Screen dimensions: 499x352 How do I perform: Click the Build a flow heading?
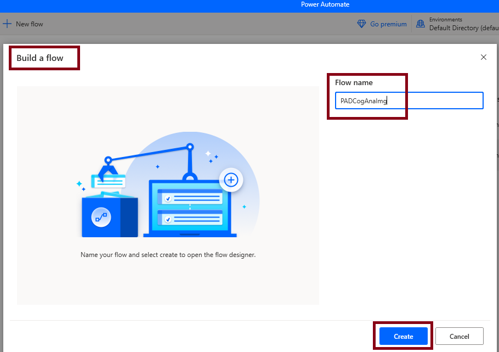pyautogui.click(x=40, y=58)
